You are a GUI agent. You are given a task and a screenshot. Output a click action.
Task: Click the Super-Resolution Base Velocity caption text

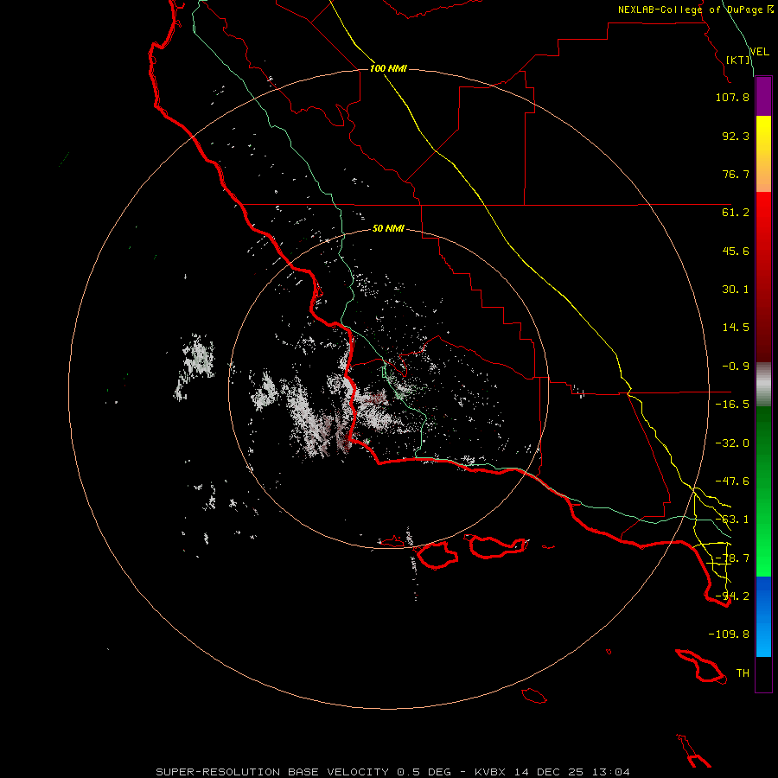point(393,772)
